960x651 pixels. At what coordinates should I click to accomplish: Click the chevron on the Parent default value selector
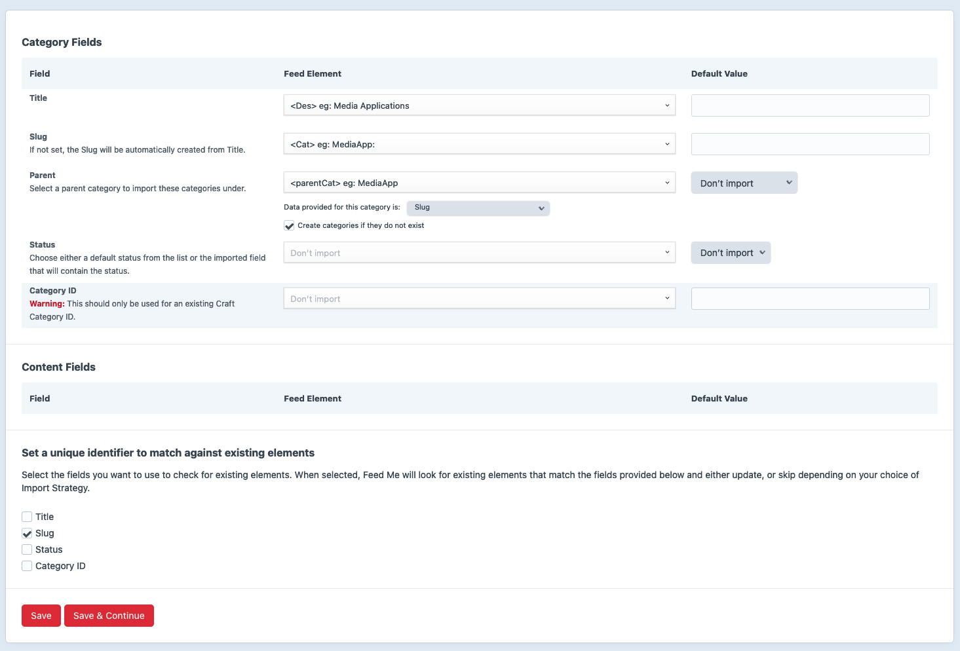[789, 183]
